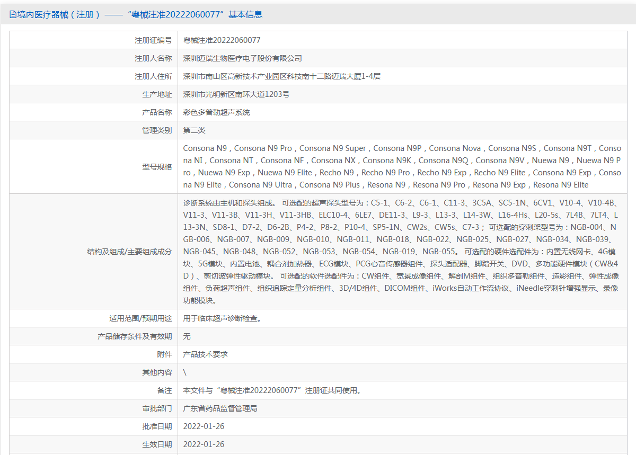Select approval department 广东省药品监督管理局
Viewport: 636px width, 455px height.
tap(220, 408)
